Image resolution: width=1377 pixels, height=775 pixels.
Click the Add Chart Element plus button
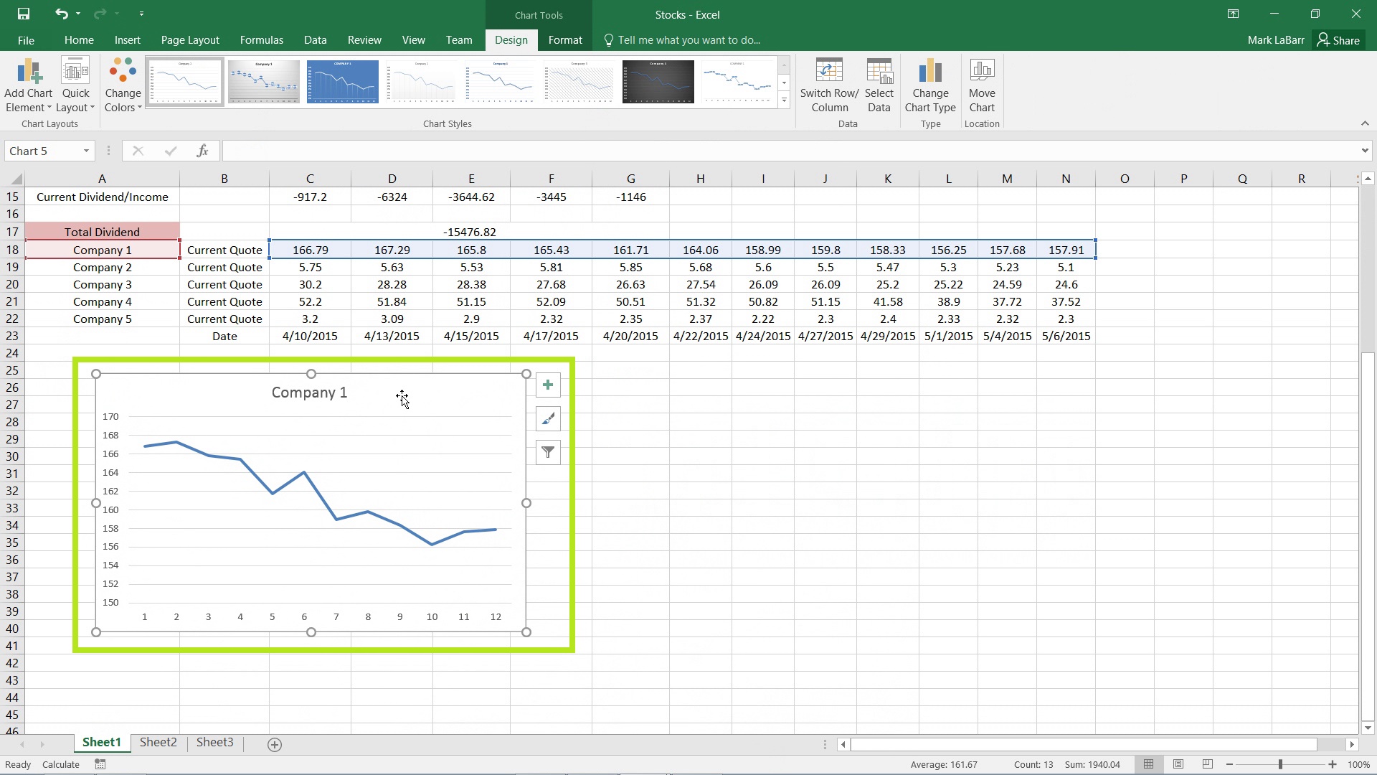tap(548, 384)
